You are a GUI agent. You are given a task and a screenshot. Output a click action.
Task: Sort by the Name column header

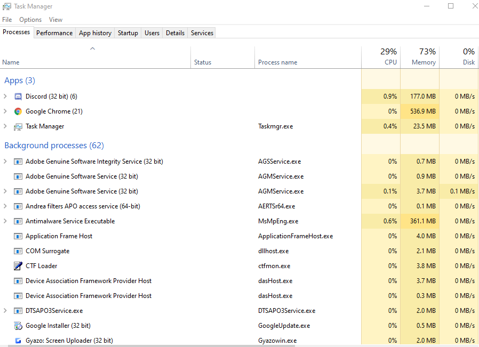(95, 58)
